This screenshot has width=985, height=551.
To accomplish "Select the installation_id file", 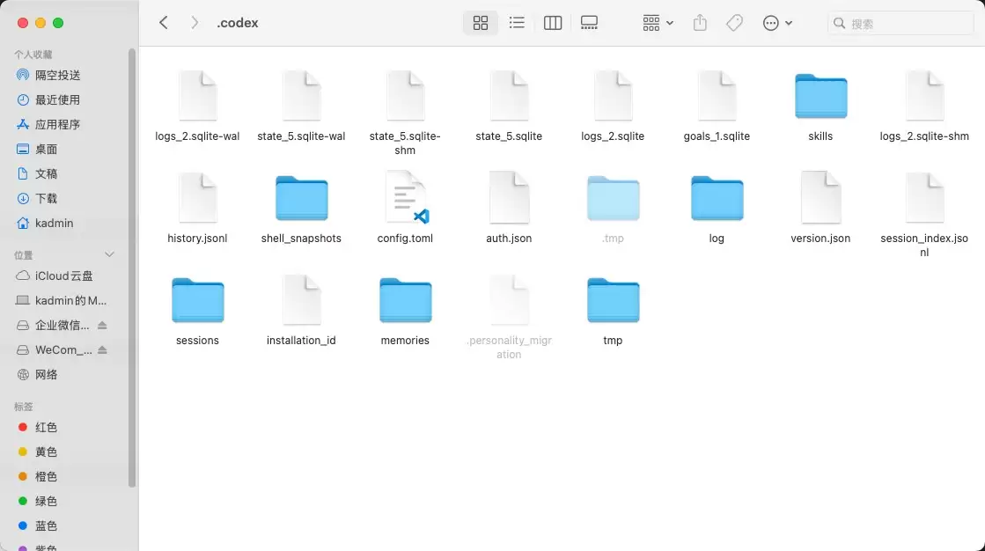I will [302, 310].
